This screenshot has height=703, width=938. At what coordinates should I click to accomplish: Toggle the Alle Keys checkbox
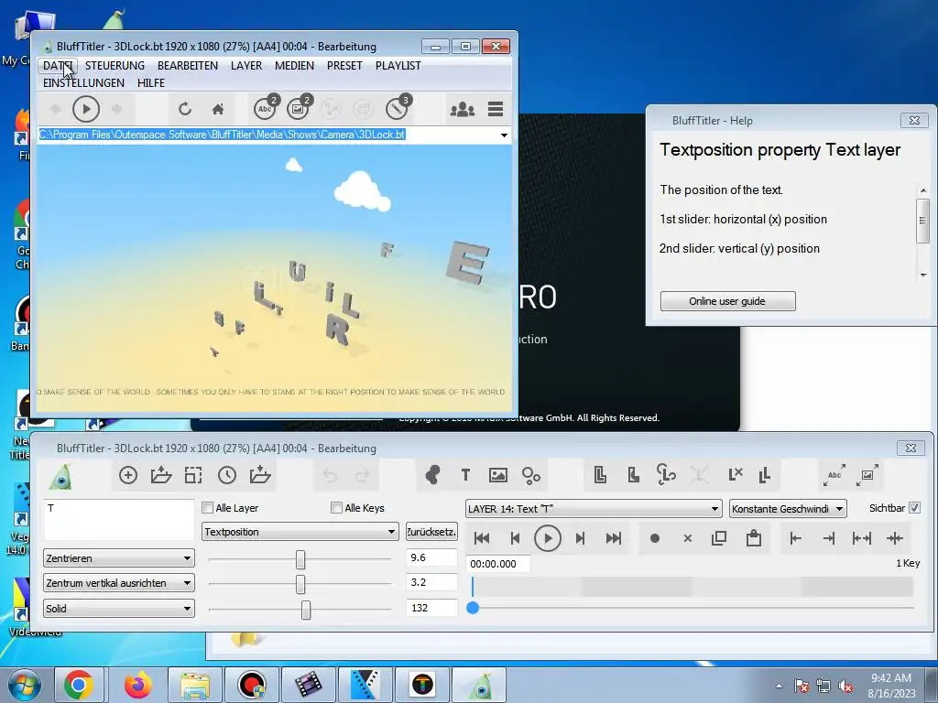click(x=337, y=508)
